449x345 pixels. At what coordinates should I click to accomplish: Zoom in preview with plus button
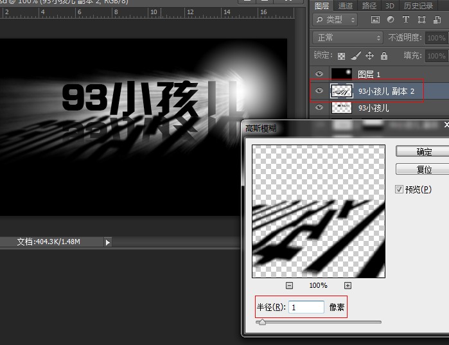348,285
